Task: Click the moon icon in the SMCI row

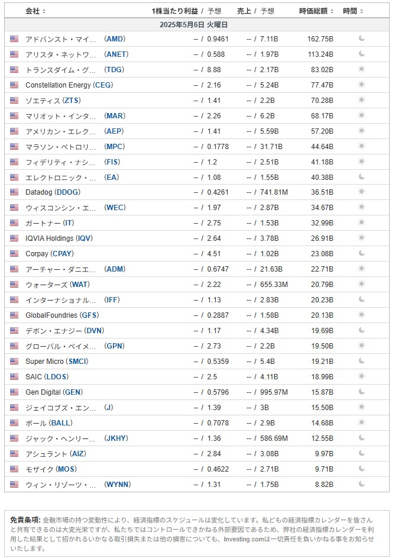Action: pyautogui.click(x=361, y=361)
